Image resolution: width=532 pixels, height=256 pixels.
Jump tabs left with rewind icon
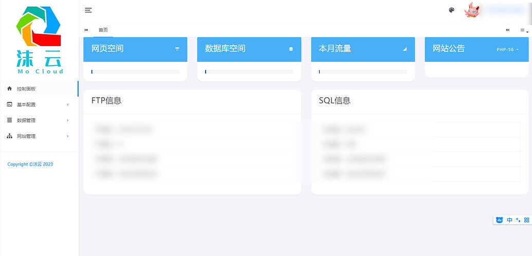[x=86, y=30]
